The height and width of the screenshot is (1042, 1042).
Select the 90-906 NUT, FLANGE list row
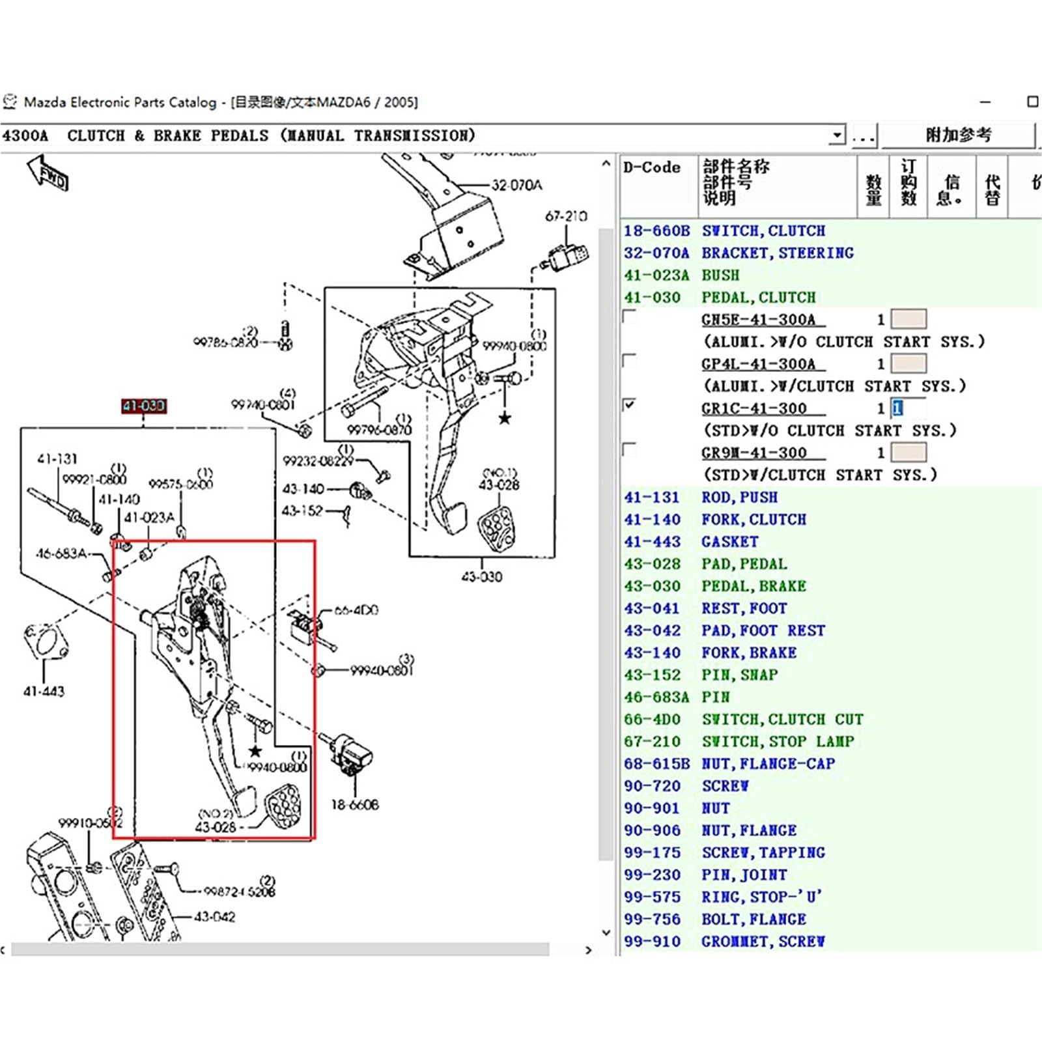[831, 830]
